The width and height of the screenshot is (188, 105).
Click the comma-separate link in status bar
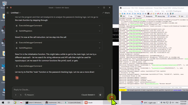click(177, 90)
